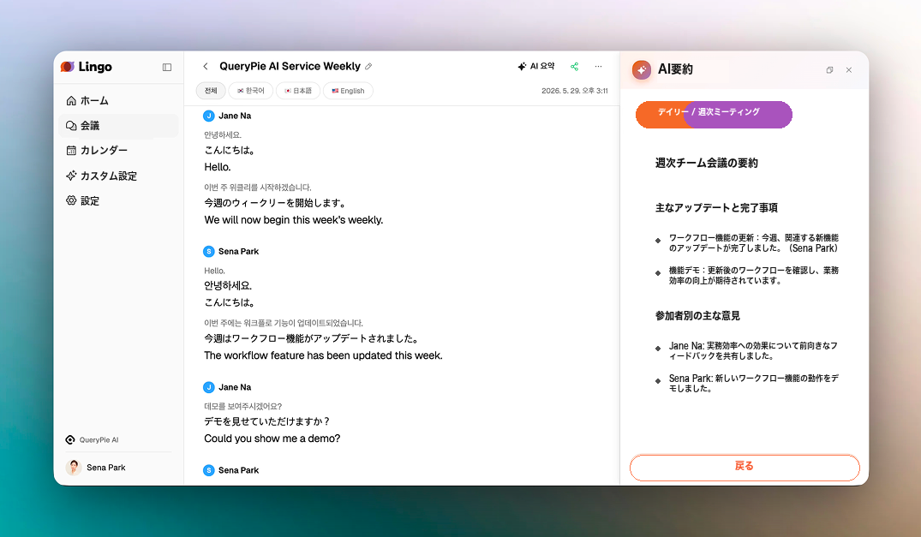Click the calendar icon in the sidebar
This screenshot has height=537, width=921.
coord(71,150)
